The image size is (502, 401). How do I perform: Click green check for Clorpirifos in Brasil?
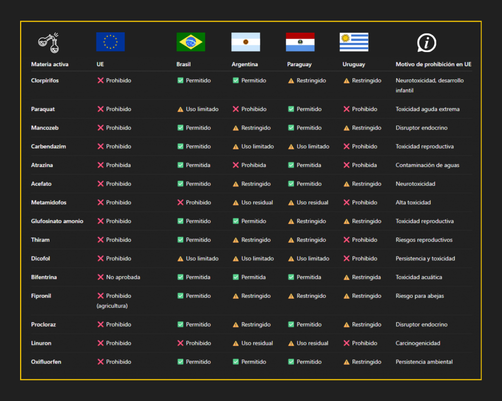point(180,80)
